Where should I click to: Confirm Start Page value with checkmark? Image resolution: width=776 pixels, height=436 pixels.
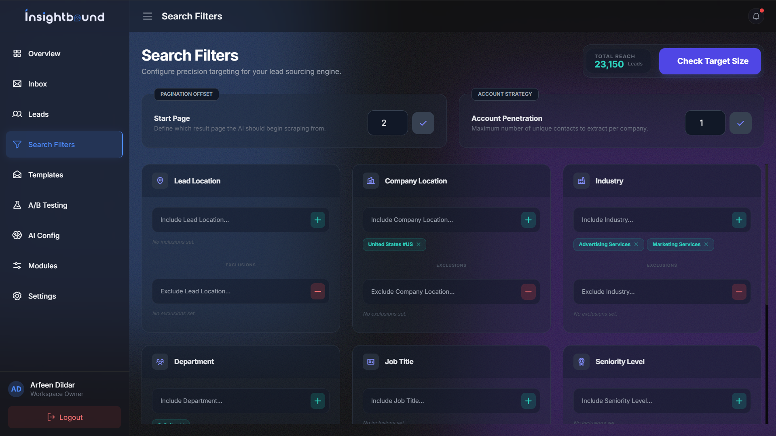point(423,123)
